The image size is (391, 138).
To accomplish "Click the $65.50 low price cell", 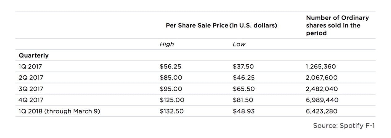I will point(244,89).
